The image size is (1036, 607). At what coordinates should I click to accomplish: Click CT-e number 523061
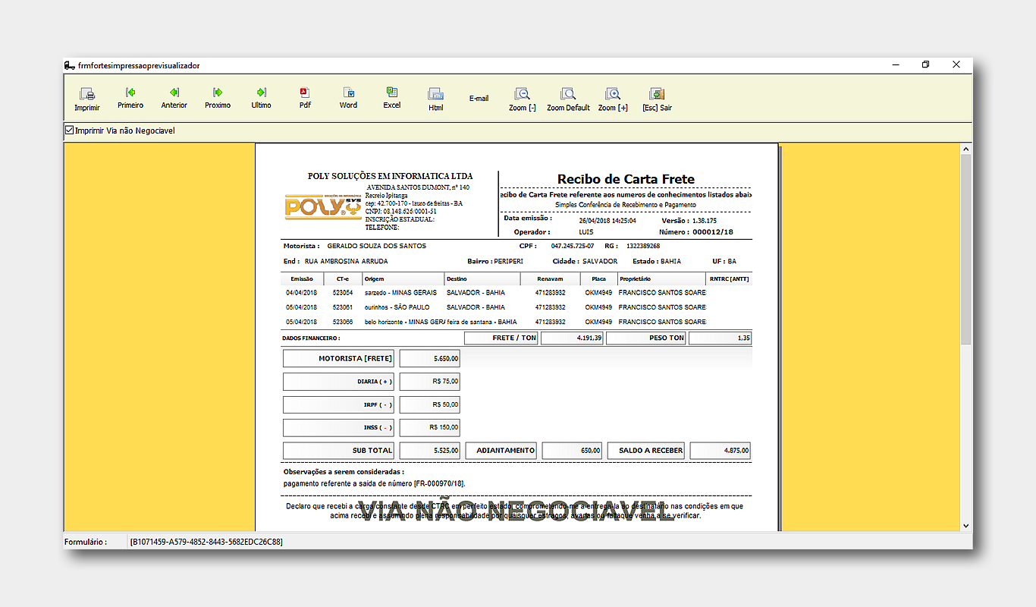tap(342, 307)
